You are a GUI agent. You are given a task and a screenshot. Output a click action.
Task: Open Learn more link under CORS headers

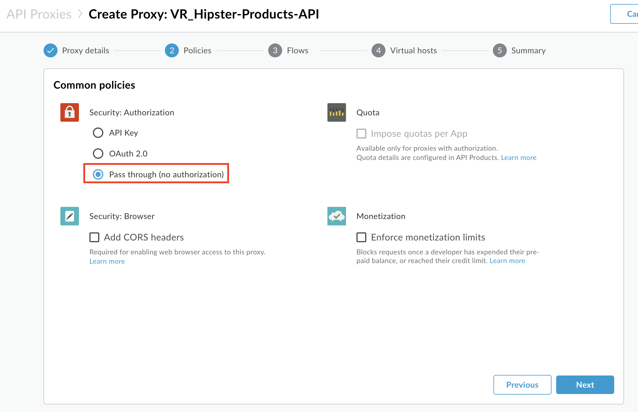tap(107, 261)
